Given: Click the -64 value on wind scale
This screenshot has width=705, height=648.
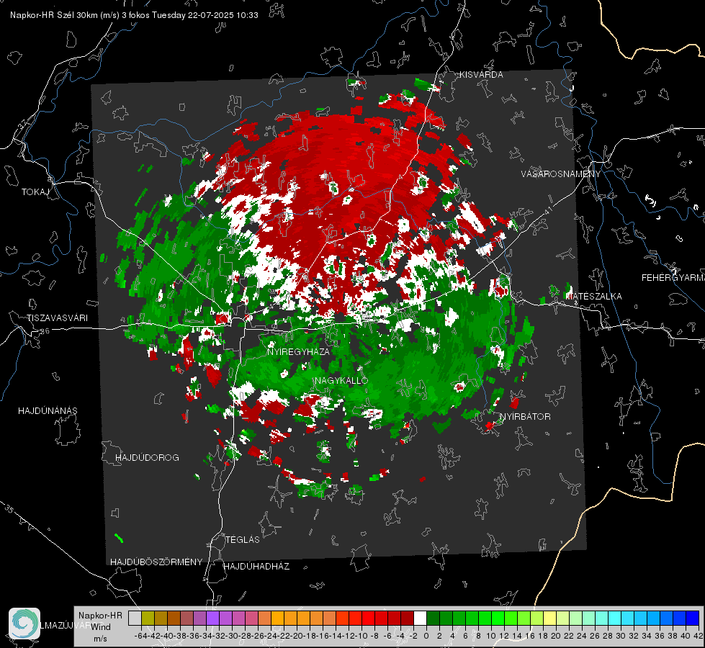Looking at the screenshot, I should click(141, 636).
